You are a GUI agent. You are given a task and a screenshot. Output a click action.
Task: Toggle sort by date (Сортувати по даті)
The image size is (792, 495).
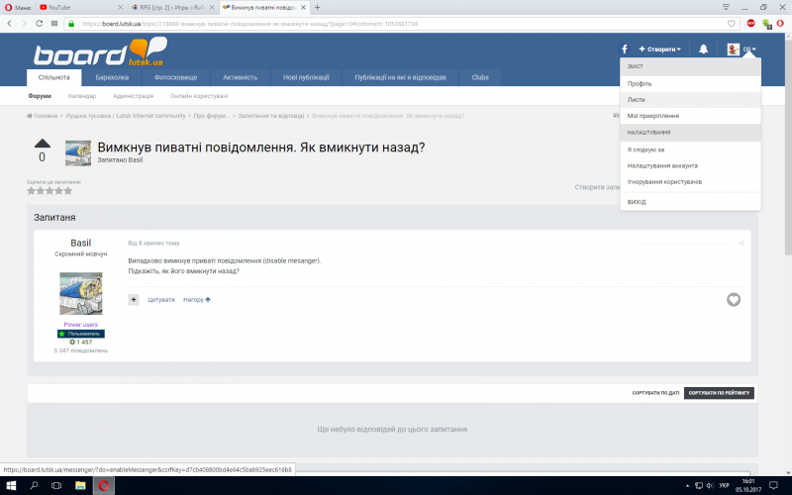pyautogui.click(x=655, y=393)
